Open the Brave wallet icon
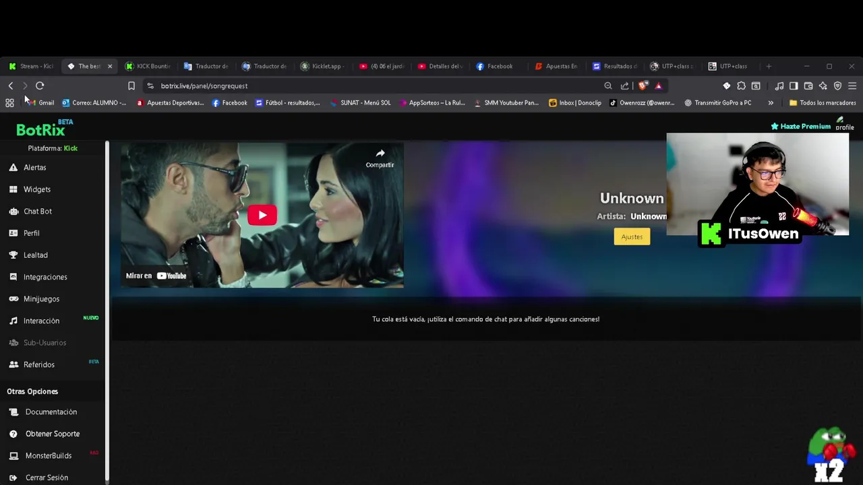863x485 pixels. tap(808, 86)
